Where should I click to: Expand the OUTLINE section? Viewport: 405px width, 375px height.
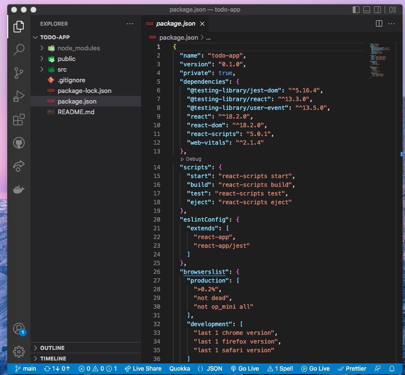(x=86, y=348)
